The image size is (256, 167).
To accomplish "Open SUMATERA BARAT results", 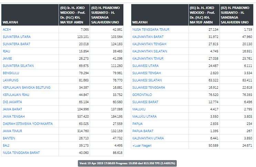I will [x=16, y=44].
